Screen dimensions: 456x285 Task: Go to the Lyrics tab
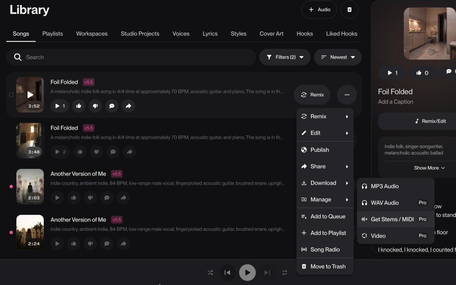pyautogui.click(x=210, y=34)
